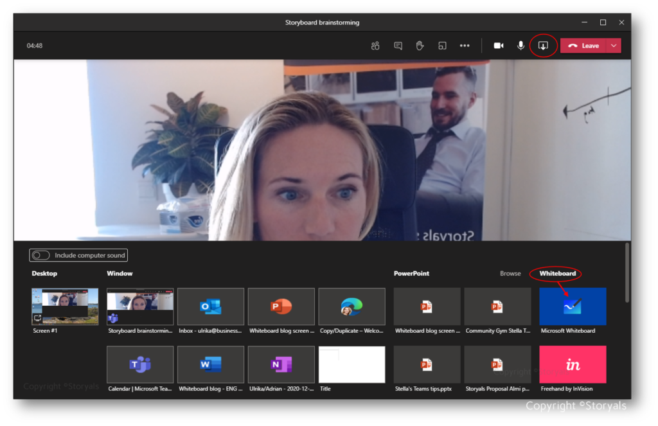Minimize the meeting window
The image size is (658, 426).
pos(584,22)
